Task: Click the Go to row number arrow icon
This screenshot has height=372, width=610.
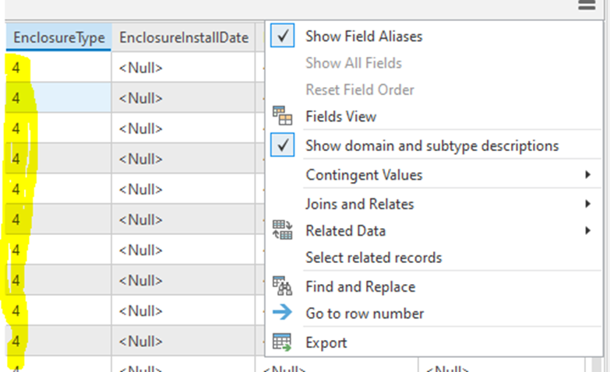Action: point(282,314)
